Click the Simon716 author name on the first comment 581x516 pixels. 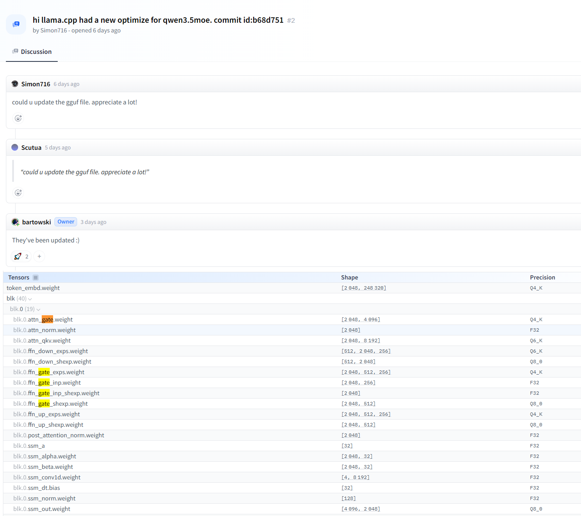(x=36, y=84)
